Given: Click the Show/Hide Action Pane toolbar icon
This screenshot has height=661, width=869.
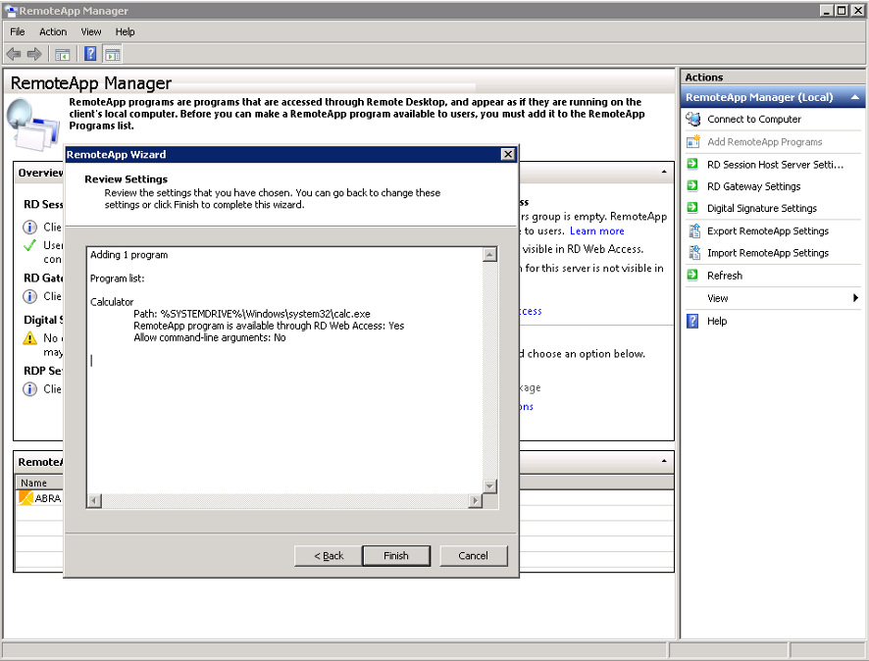Looking at the screenshot, I should point(112,54).
